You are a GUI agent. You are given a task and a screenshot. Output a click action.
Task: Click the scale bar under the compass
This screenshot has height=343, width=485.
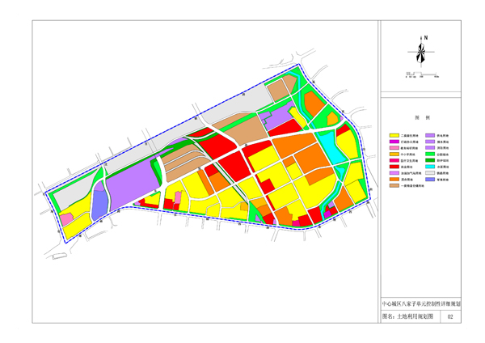click(x=420, y=75)
